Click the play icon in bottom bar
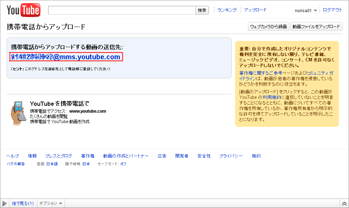 click(x=5, y=203)
